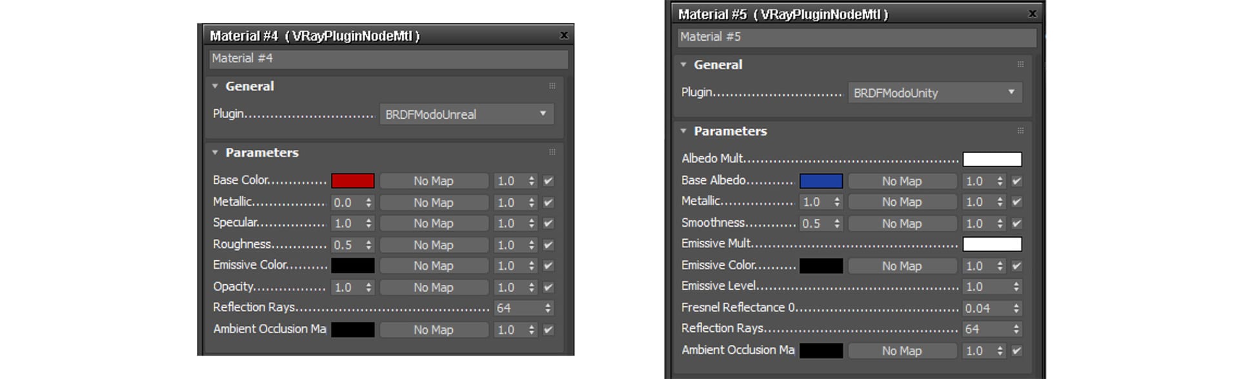Open the BRDFModoUnreal plugin dropdown

point(467,114)
